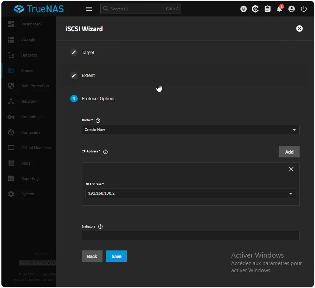Toggle the hamburger sidebar menu icon
Viewport: 315px width, 288px height.
(89, 9)
